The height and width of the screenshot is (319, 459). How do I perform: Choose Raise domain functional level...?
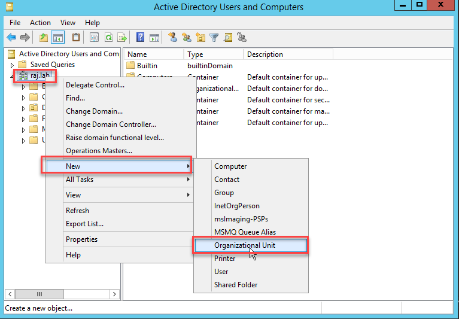pyautogui.click(x=119, y=138)
